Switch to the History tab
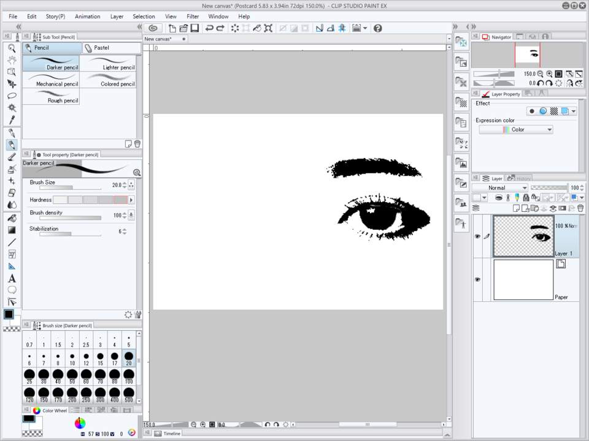The image size is (589, 441). point(519,178)
